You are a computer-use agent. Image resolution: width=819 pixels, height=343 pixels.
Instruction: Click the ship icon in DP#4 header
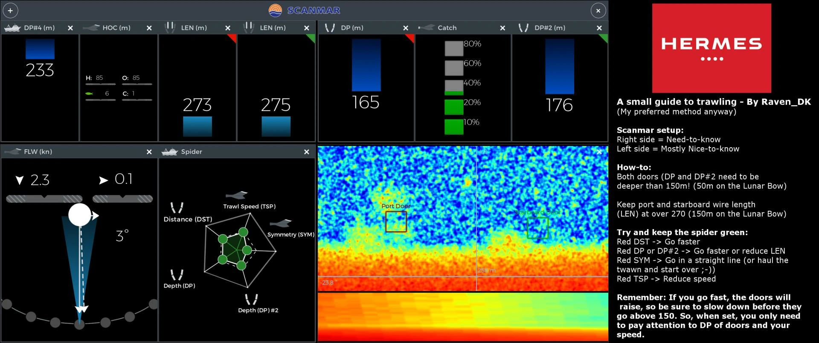(x=12, y=28)
